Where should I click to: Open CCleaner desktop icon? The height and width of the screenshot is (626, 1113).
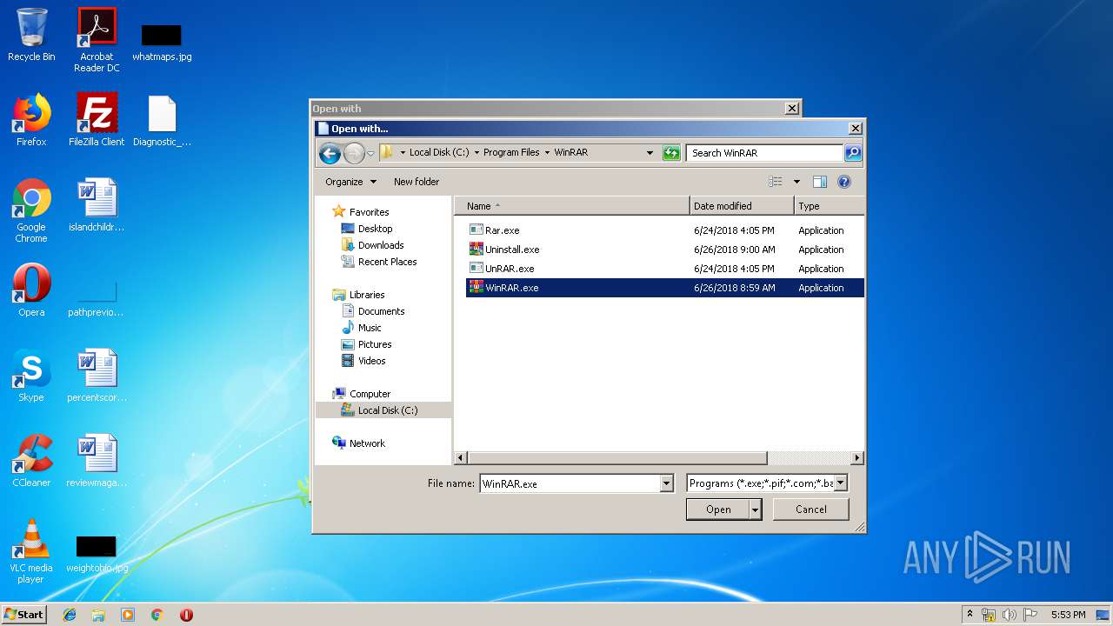[31, 461]
